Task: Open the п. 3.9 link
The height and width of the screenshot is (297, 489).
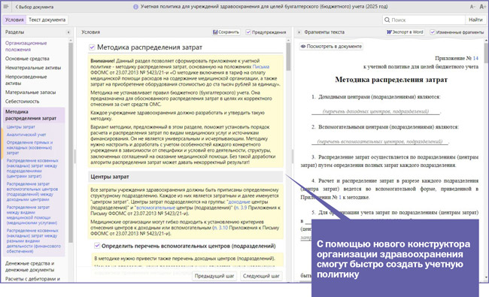Action: (x=241, y=208)
